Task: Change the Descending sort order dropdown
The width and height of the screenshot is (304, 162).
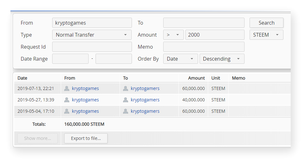Action: (222, 59)
